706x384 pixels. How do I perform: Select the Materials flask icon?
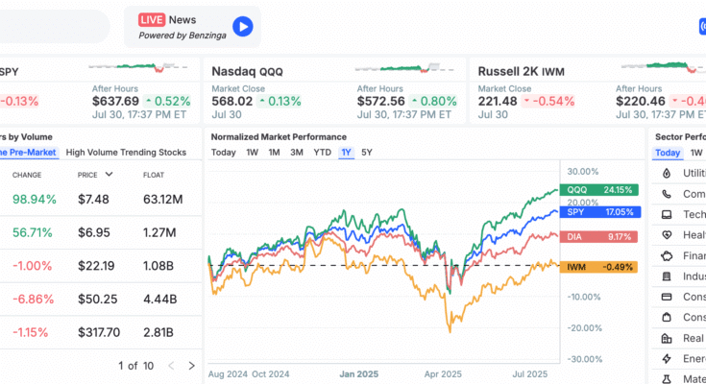pos(667,379)
